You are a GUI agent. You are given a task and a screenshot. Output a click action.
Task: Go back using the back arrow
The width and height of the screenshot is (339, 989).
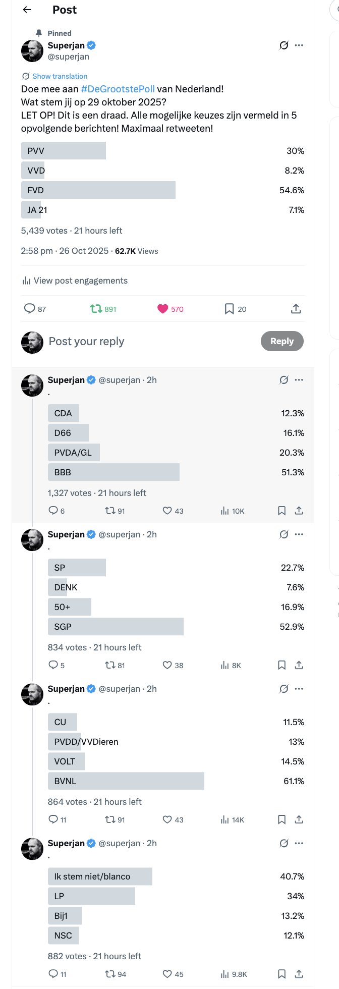27,10
